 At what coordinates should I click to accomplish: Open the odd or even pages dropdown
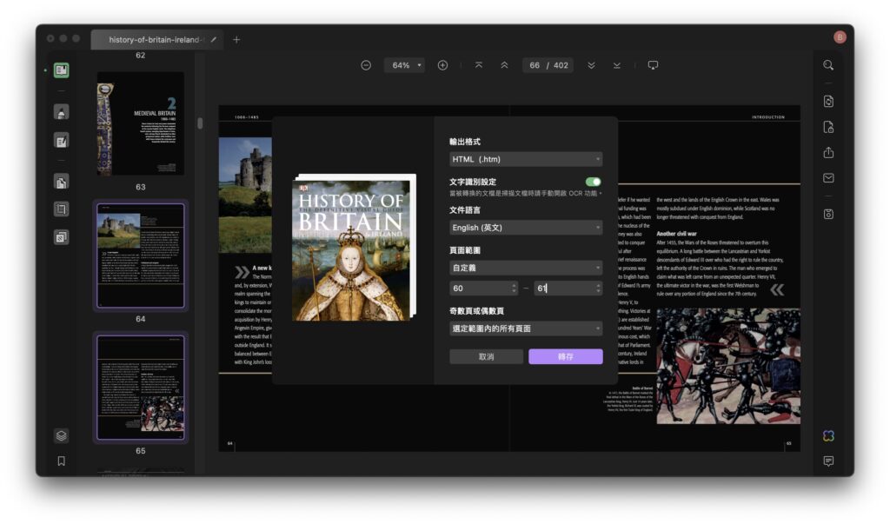pos(526,328)
